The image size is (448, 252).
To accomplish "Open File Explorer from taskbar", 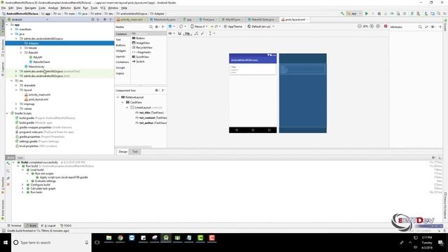I will point(109,238).
